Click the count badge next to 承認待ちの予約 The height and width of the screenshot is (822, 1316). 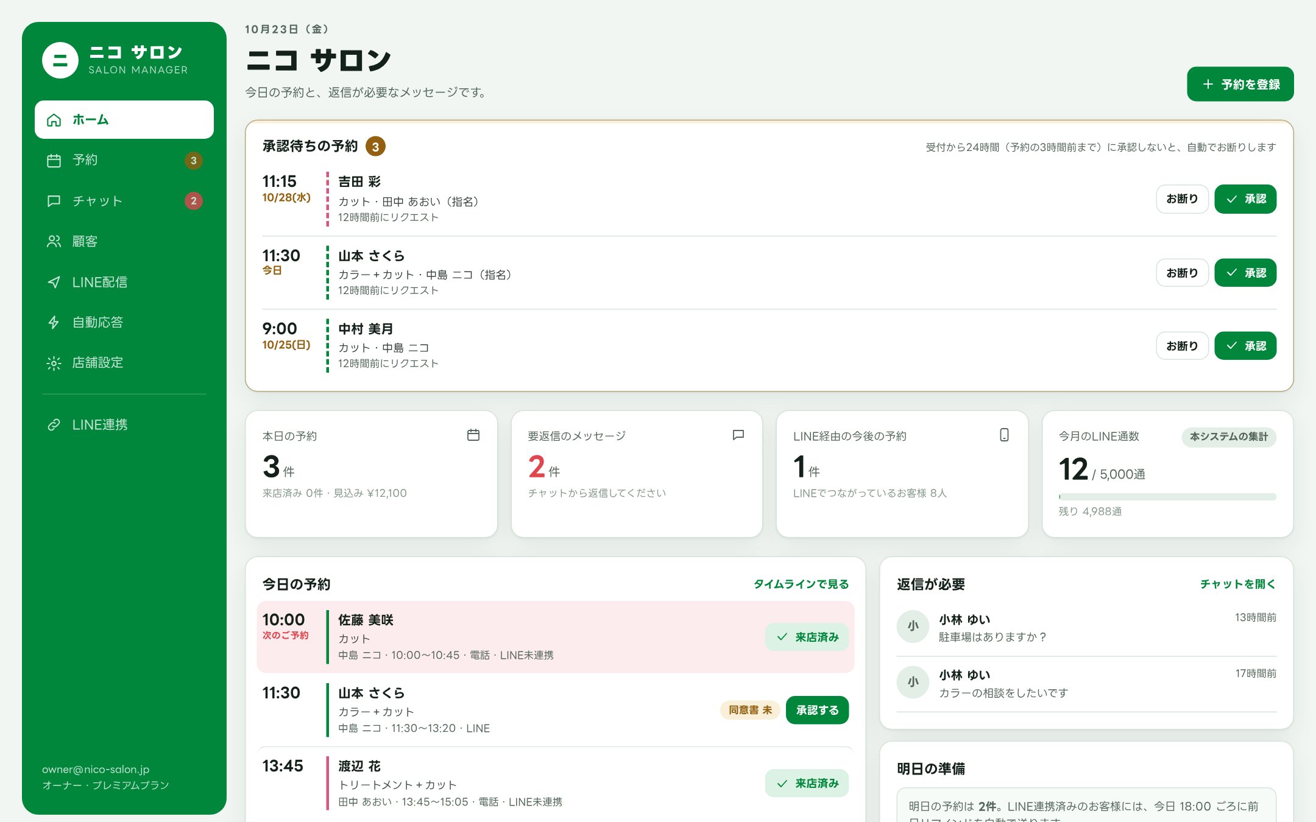click(375, 146)
